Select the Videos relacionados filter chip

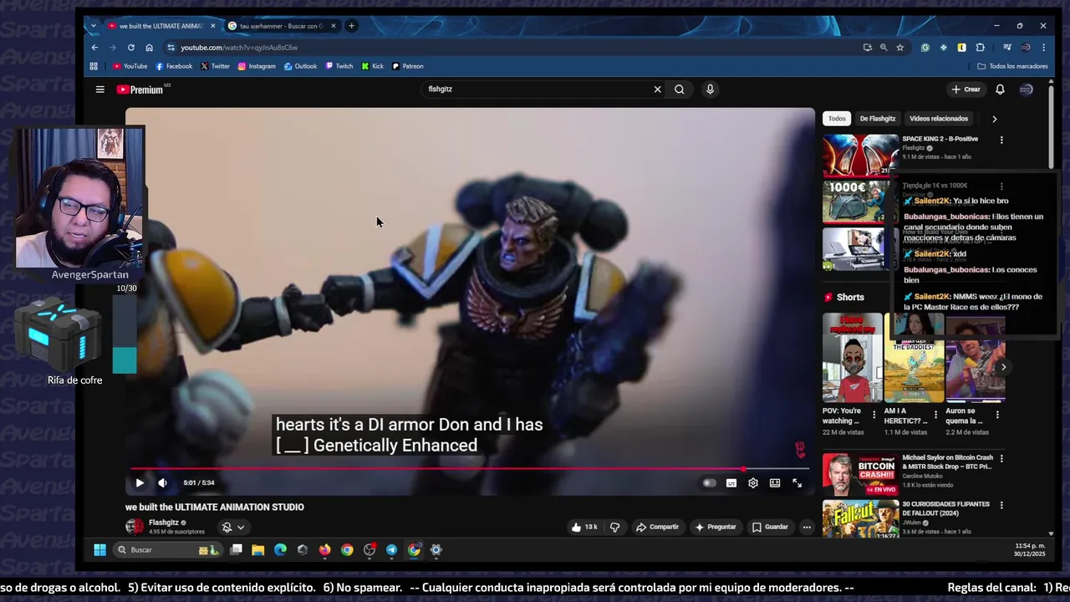pos(939,119)
